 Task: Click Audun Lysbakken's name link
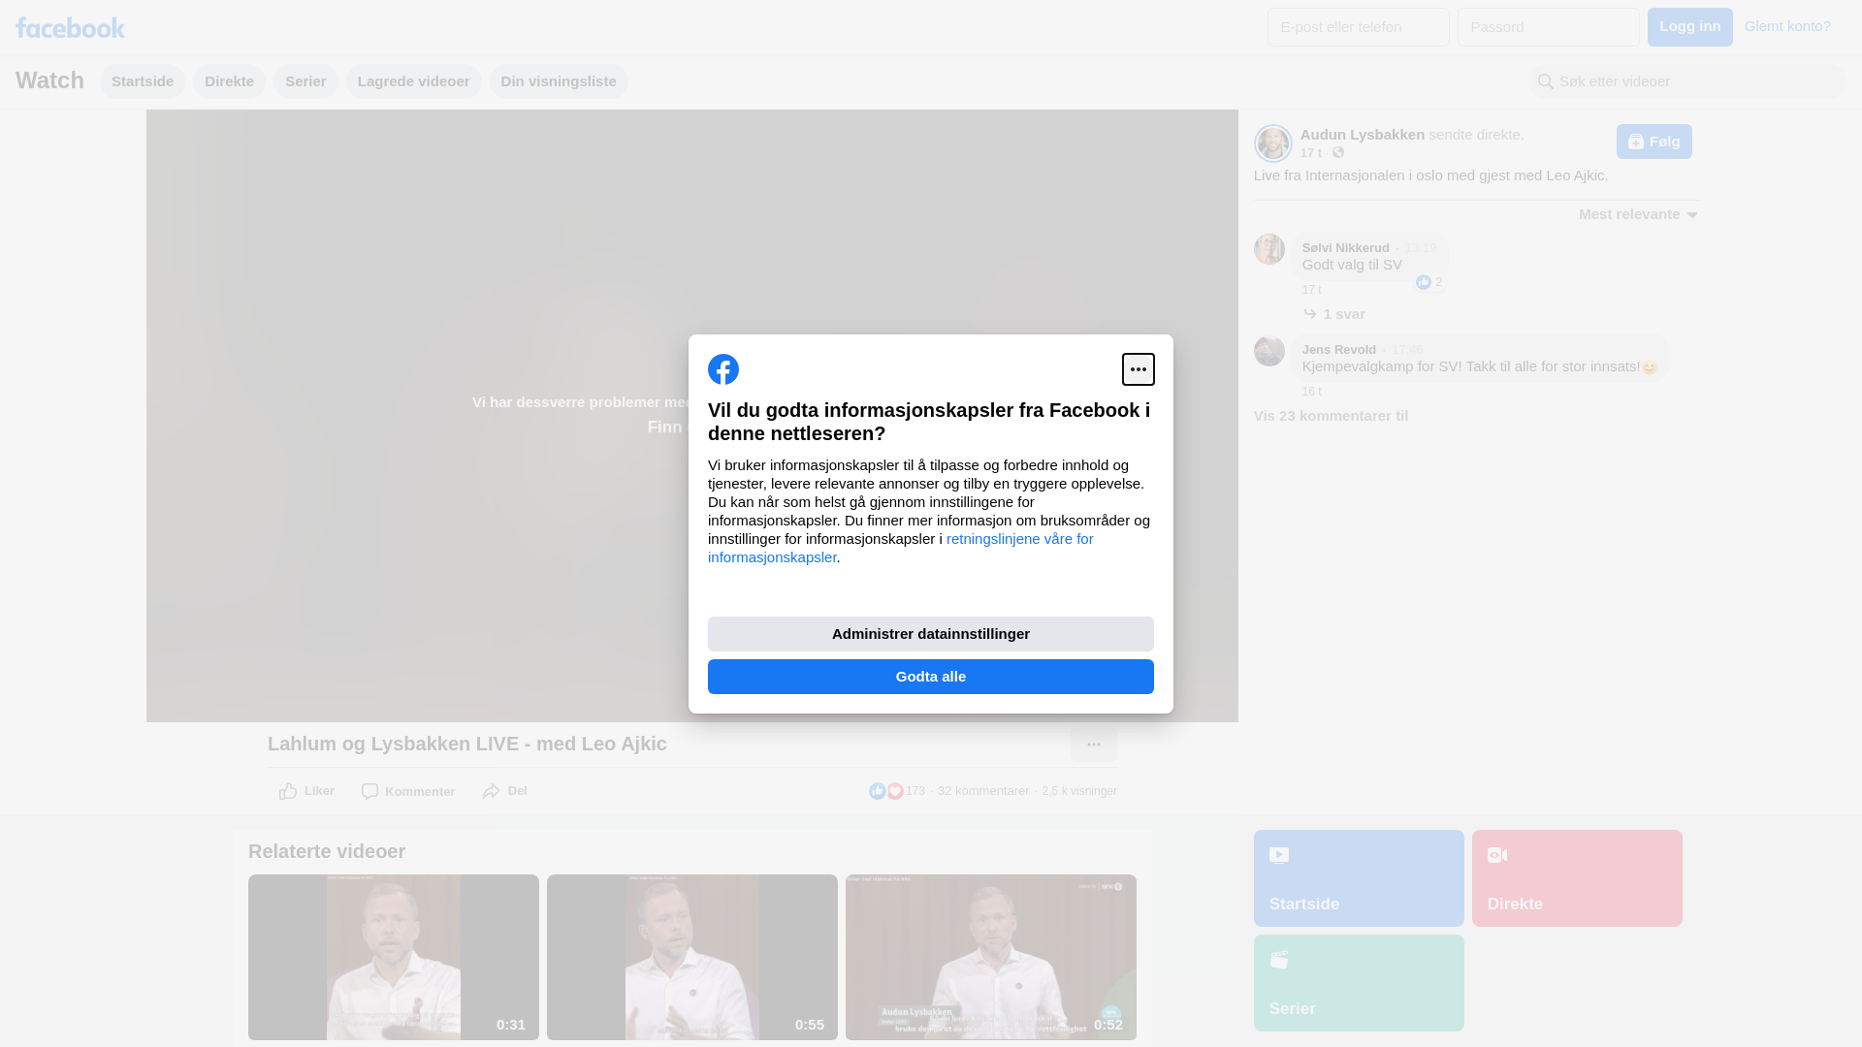tap(1363, 135)
